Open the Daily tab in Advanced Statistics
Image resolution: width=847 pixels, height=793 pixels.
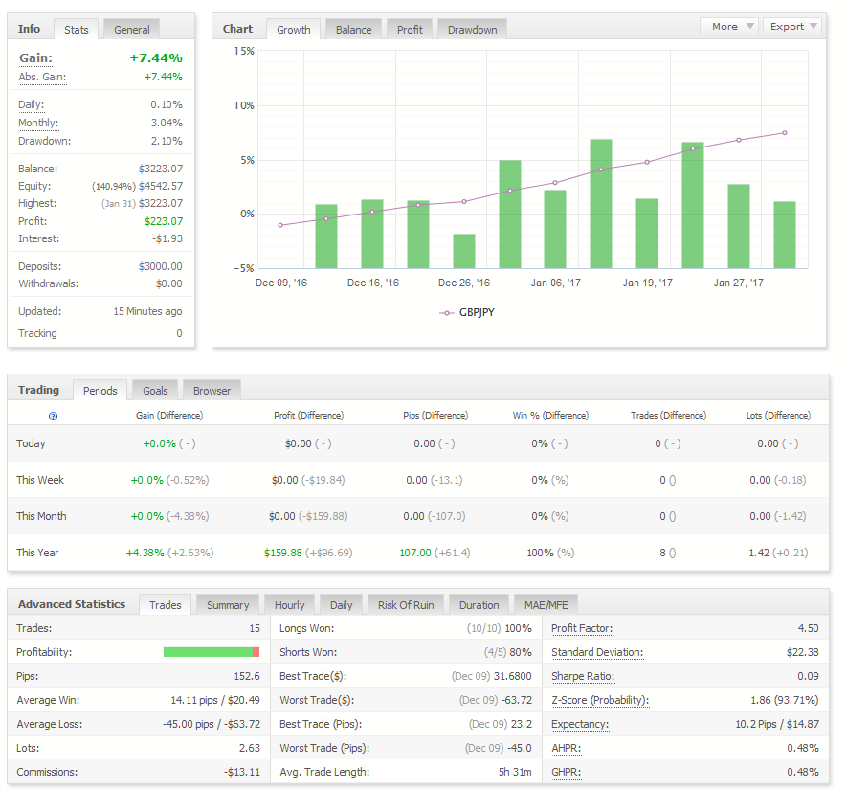342,605
